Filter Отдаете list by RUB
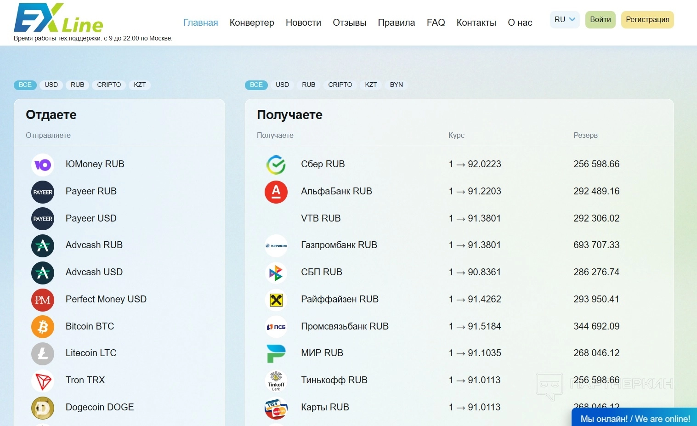 click(78, 85)
